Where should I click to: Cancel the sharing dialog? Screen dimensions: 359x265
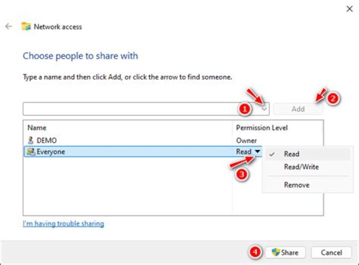pos(331,253)
